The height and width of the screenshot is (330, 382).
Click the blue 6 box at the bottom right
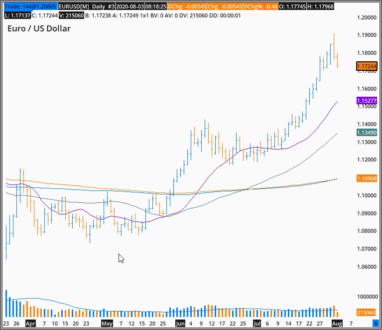tap(375, 324)
